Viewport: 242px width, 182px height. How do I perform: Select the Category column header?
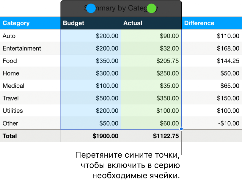[x=16, y=23]
